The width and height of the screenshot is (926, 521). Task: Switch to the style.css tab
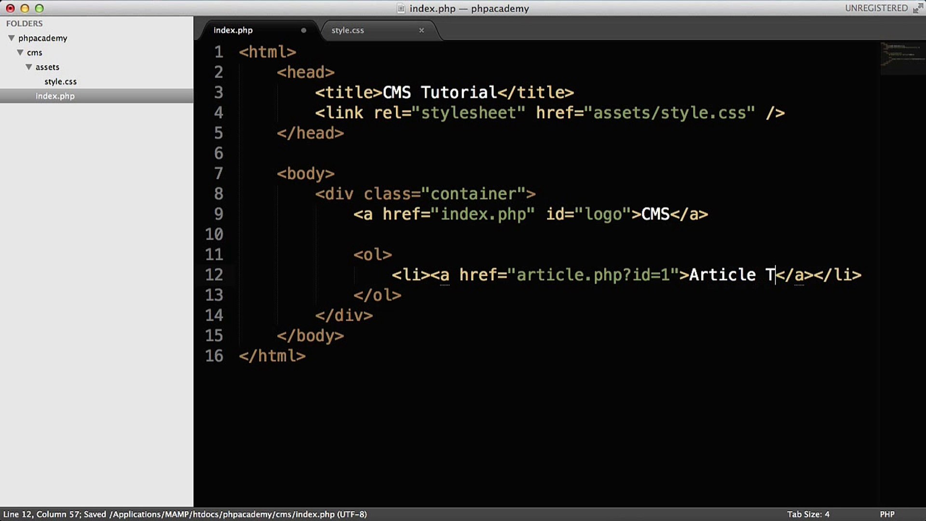[348, 30]
